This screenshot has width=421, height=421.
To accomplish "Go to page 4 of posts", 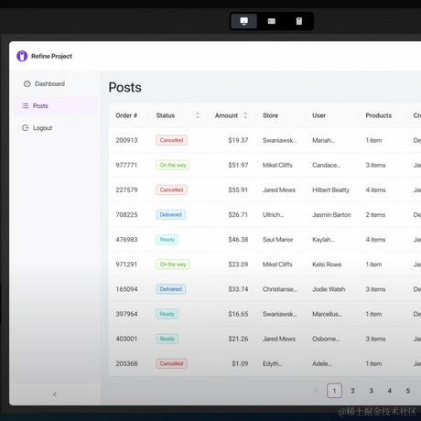I will point(390,391).
